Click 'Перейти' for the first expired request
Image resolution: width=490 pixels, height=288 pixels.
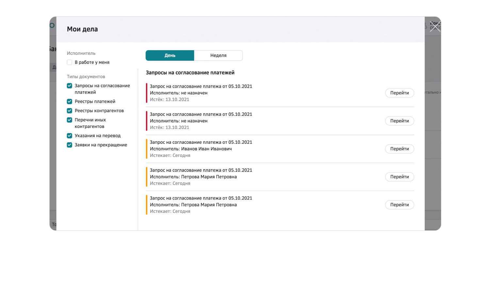coord(400,93)
